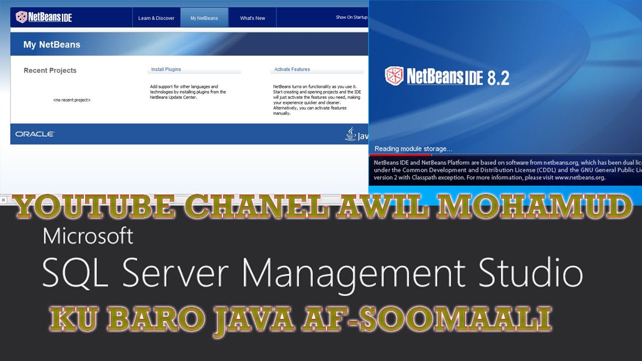Open the What's New tab
The image size is (642, 361).
tap(252, 18)
